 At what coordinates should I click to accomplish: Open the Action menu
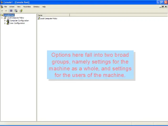[x=12, y=7]
